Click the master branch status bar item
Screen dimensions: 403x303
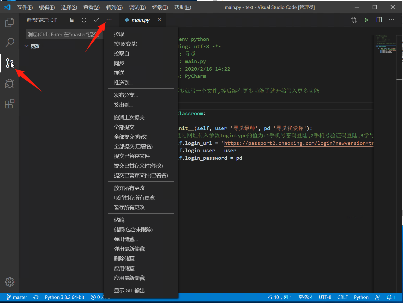(x=17, y=297)
